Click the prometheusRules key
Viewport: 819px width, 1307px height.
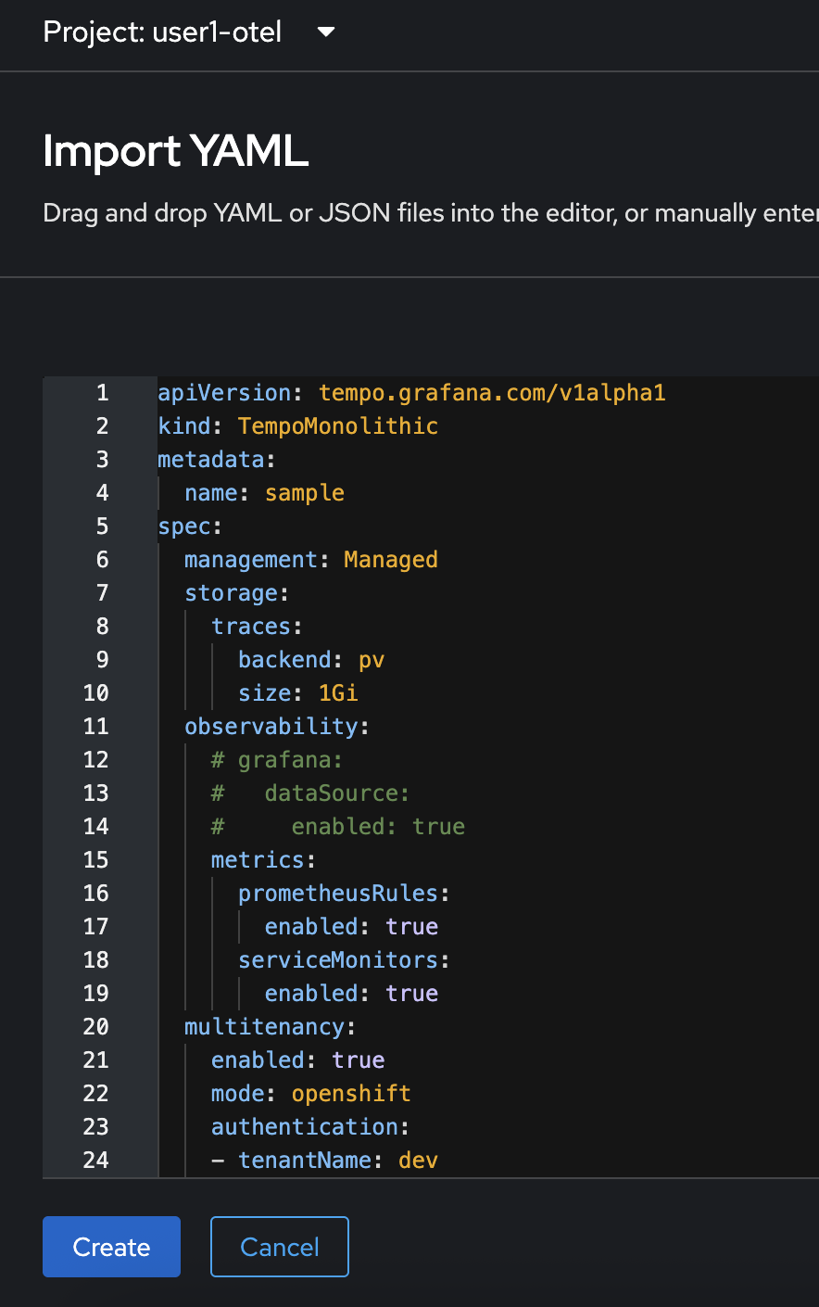338,894
